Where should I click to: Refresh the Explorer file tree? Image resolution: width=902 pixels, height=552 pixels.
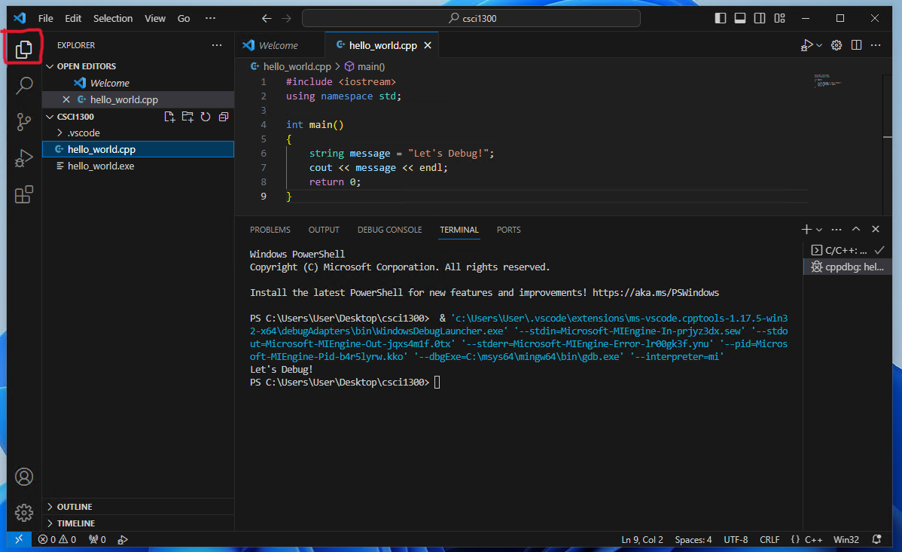206,117
